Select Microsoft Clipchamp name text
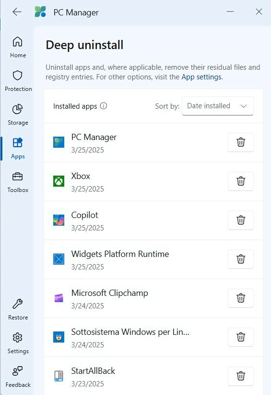The width and height of the screenshot is (271, 395). coord(110,293)
